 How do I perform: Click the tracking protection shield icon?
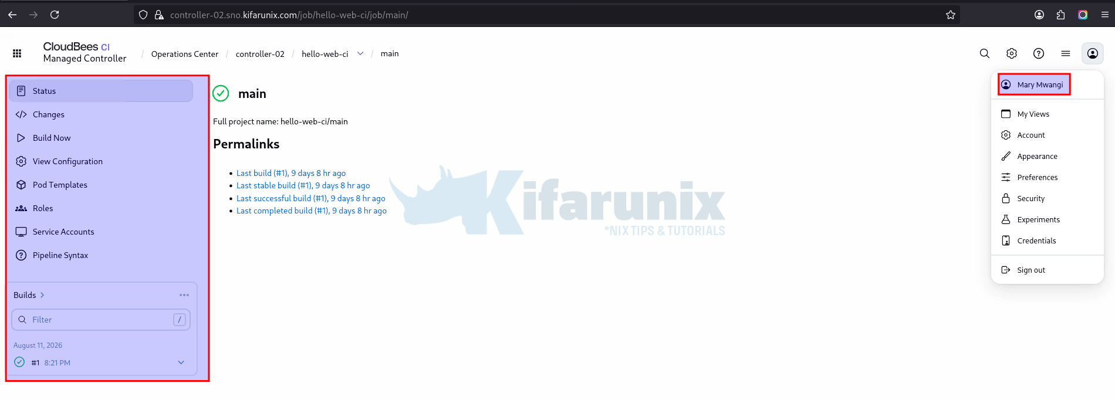click(143, 15)
